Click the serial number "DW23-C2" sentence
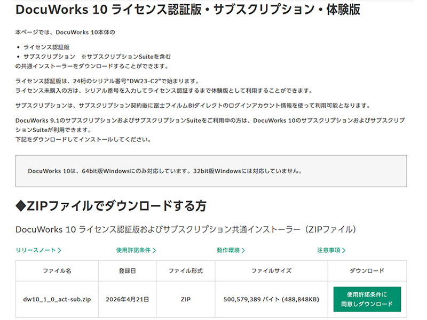427x320 pixels. point(108,81)
